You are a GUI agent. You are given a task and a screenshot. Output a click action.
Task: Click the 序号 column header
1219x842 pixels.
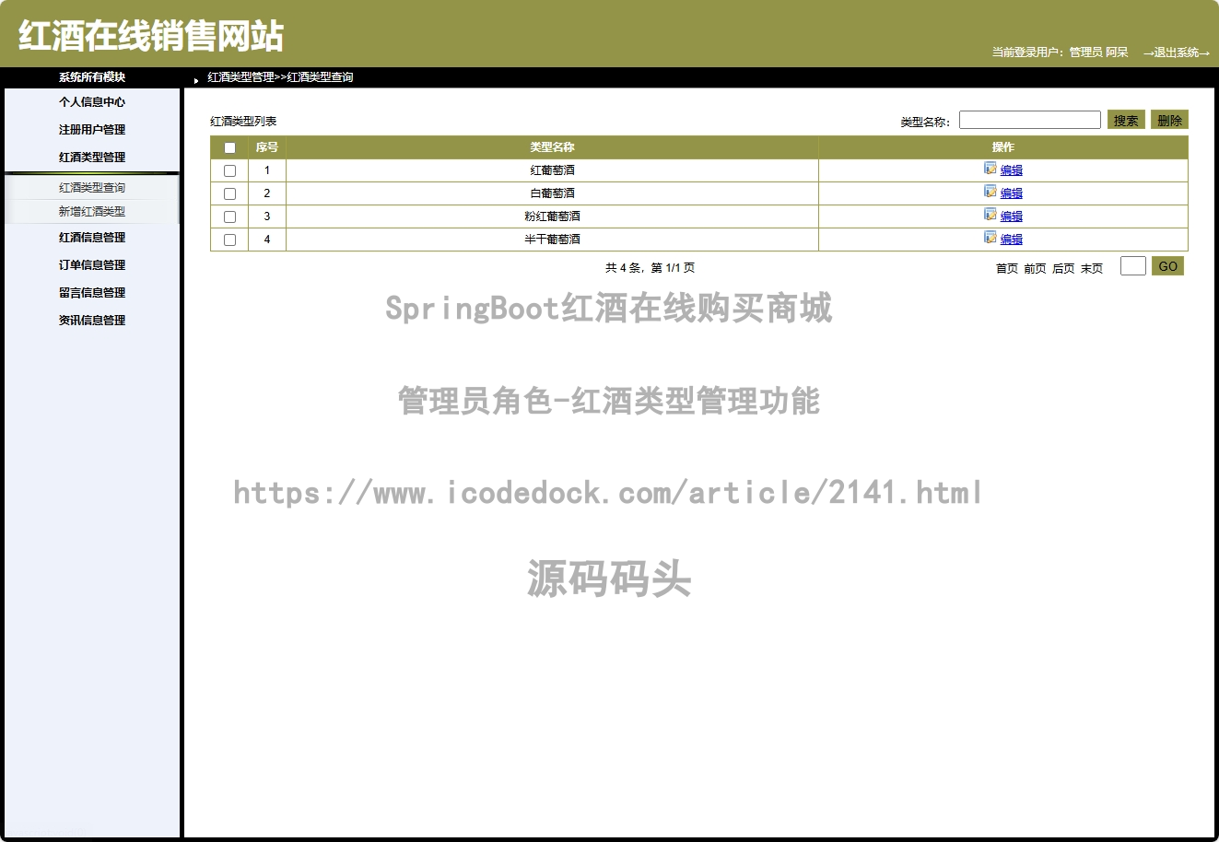[x=267, y=147]
